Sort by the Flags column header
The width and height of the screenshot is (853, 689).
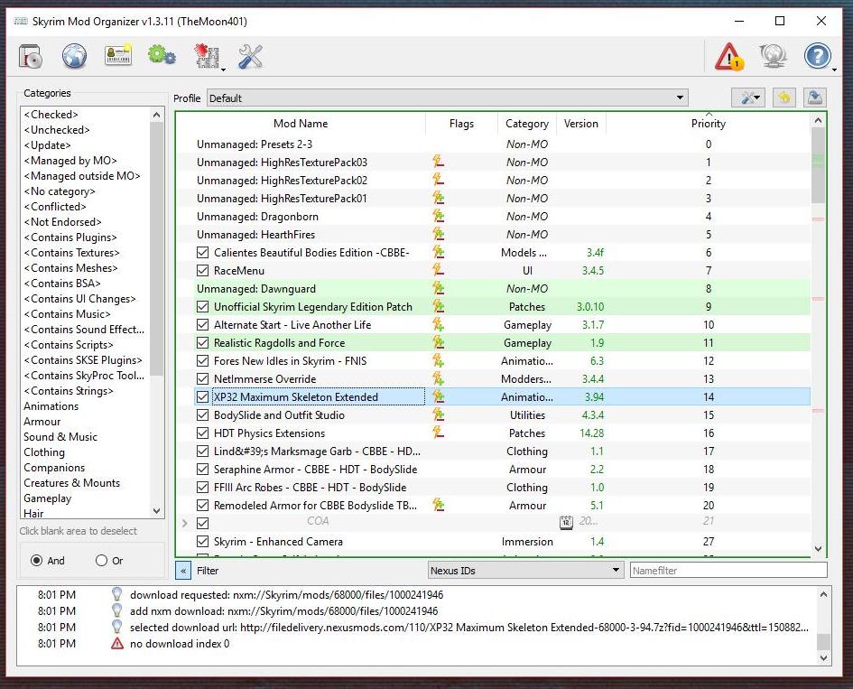click(461, 124)
